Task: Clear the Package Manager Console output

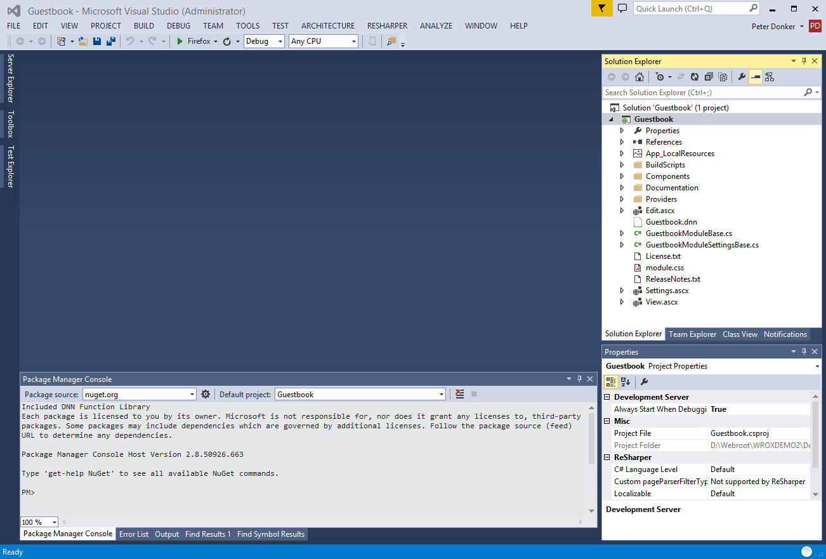Action: (x=460, y=394)
